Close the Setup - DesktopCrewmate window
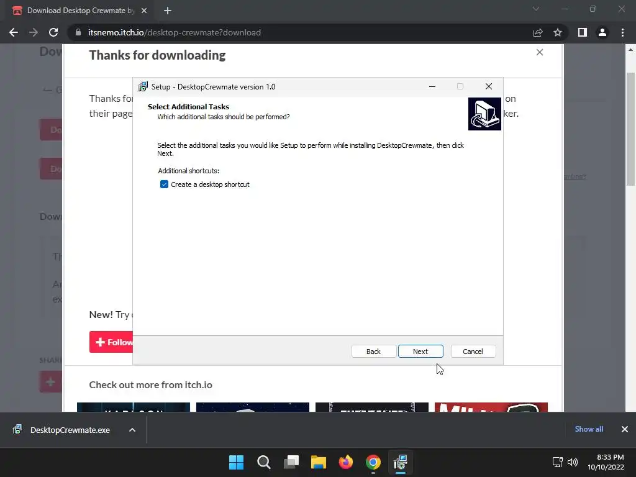This screenshot has height=477, width=636. pos(488,86)
